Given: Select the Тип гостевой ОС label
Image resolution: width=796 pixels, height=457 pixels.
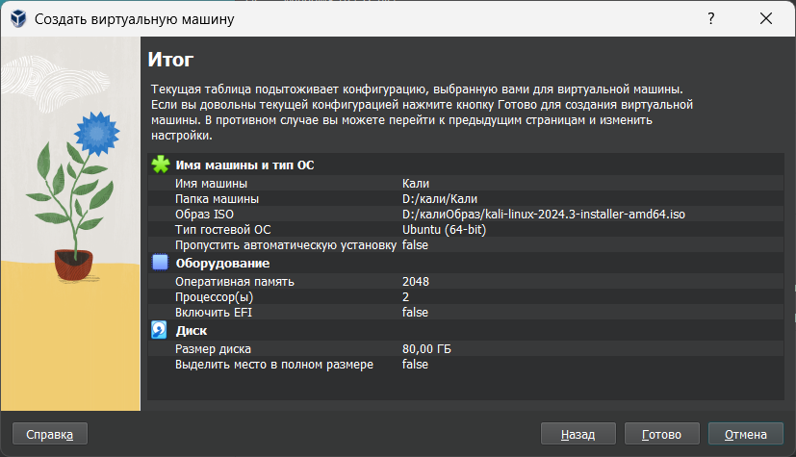Looking at the screenshot, I should coord(223,229).
